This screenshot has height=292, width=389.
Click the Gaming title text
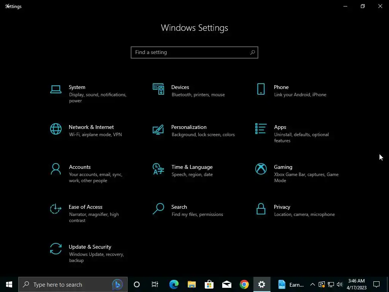[x=283, y=167]
